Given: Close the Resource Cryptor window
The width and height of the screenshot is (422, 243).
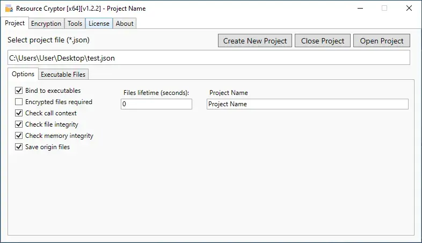Looking at the screenshot, I should point(409,9).
